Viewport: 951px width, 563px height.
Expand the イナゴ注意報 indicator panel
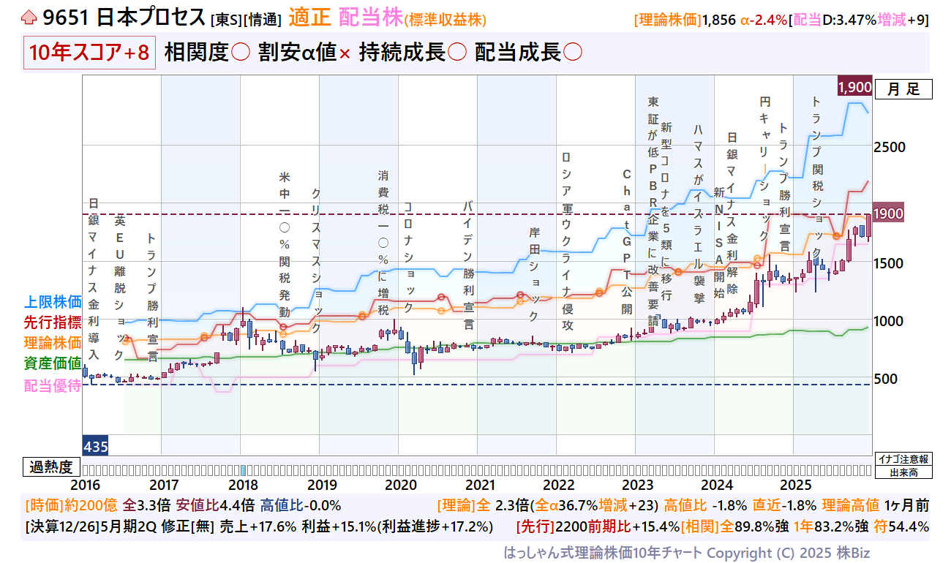tap(903, 460)
